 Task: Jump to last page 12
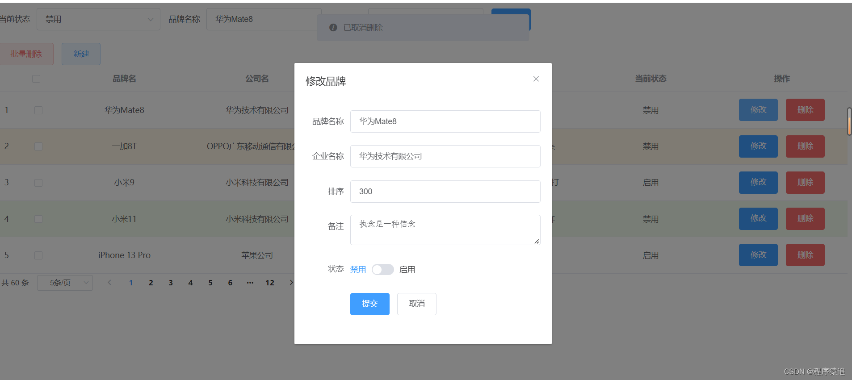270,283
